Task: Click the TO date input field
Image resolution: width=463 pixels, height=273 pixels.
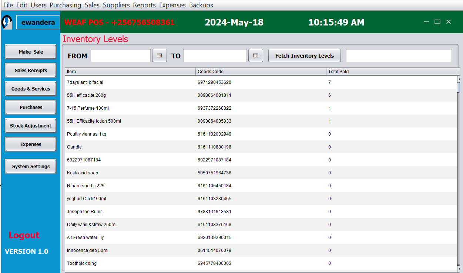Action: pyautogui.click(x=215, y=55)
